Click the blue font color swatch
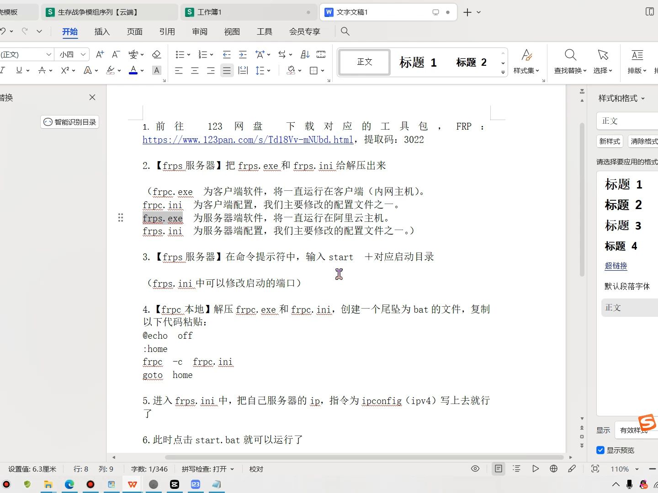 tap(133, 70)
